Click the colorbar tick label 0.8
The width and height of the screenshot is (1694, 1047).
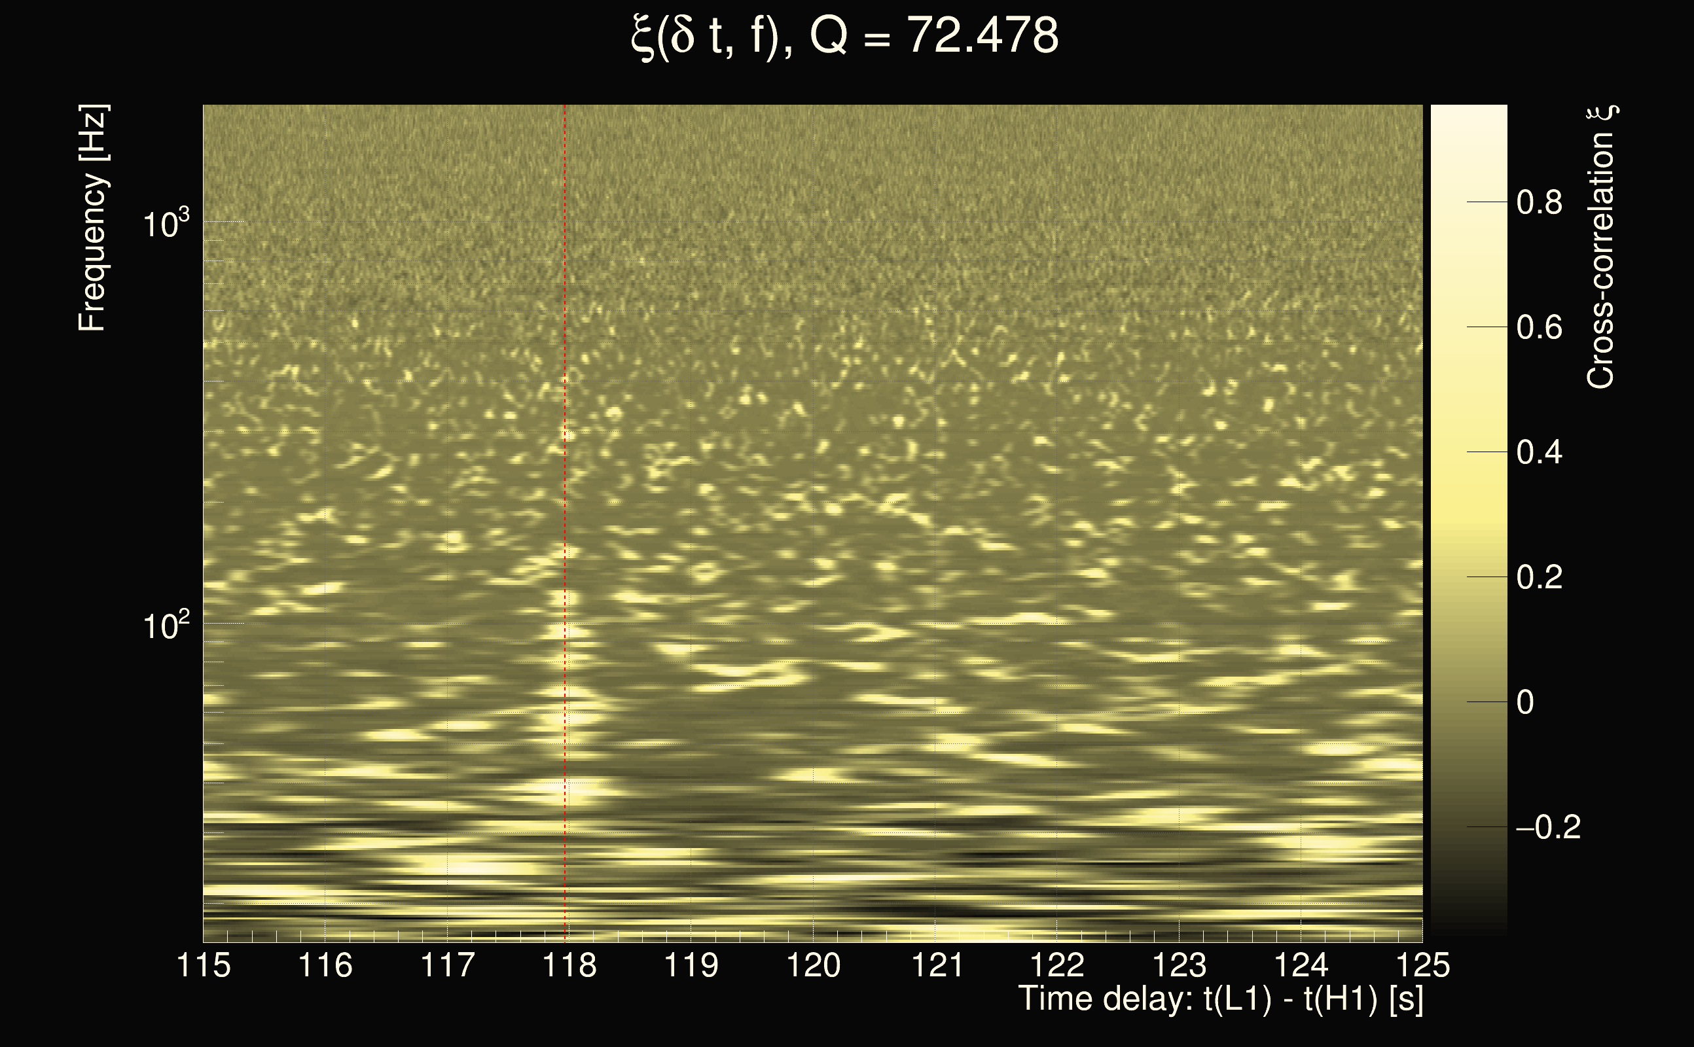(1539, 203)
